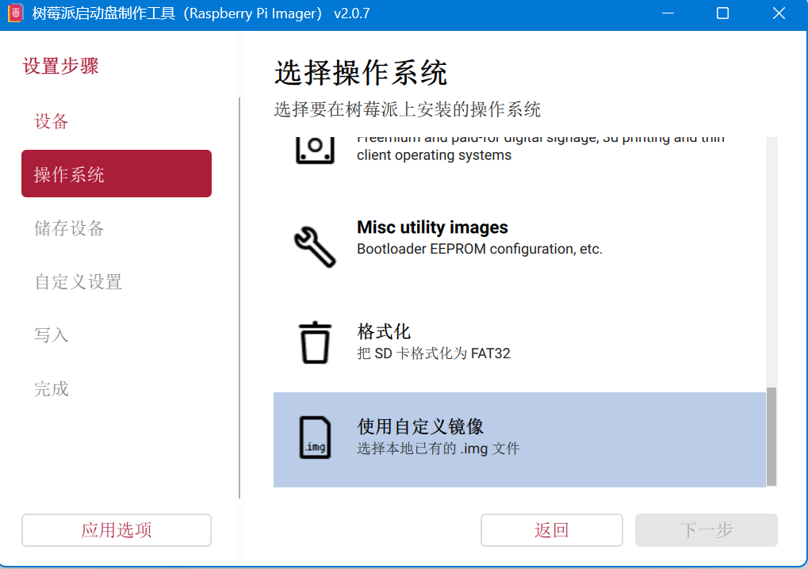This screenshot has height=569, width=808.
Task: Close the Raspberry Pi Imager window
Action: [x=779, y=13]
